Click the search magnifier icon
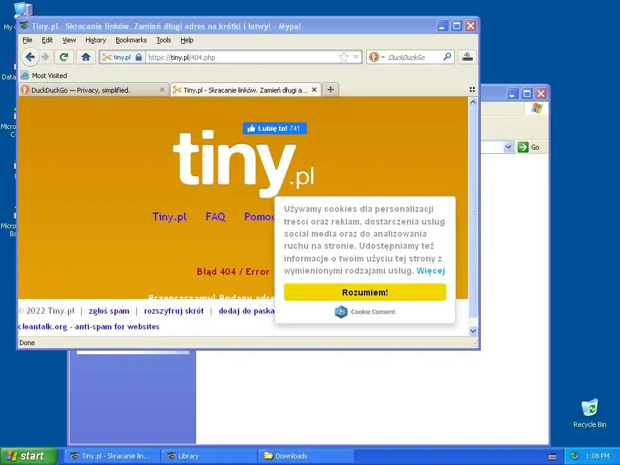 [x=447, y=57]
